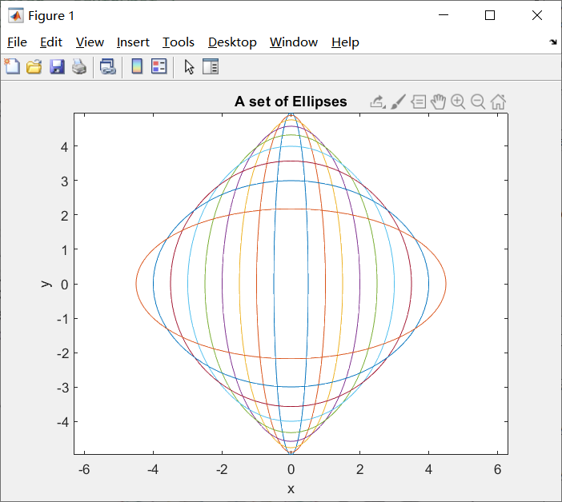562x502 pixels.
Task: Click the New Figure toolbar icon
Action: coord(12,66)
